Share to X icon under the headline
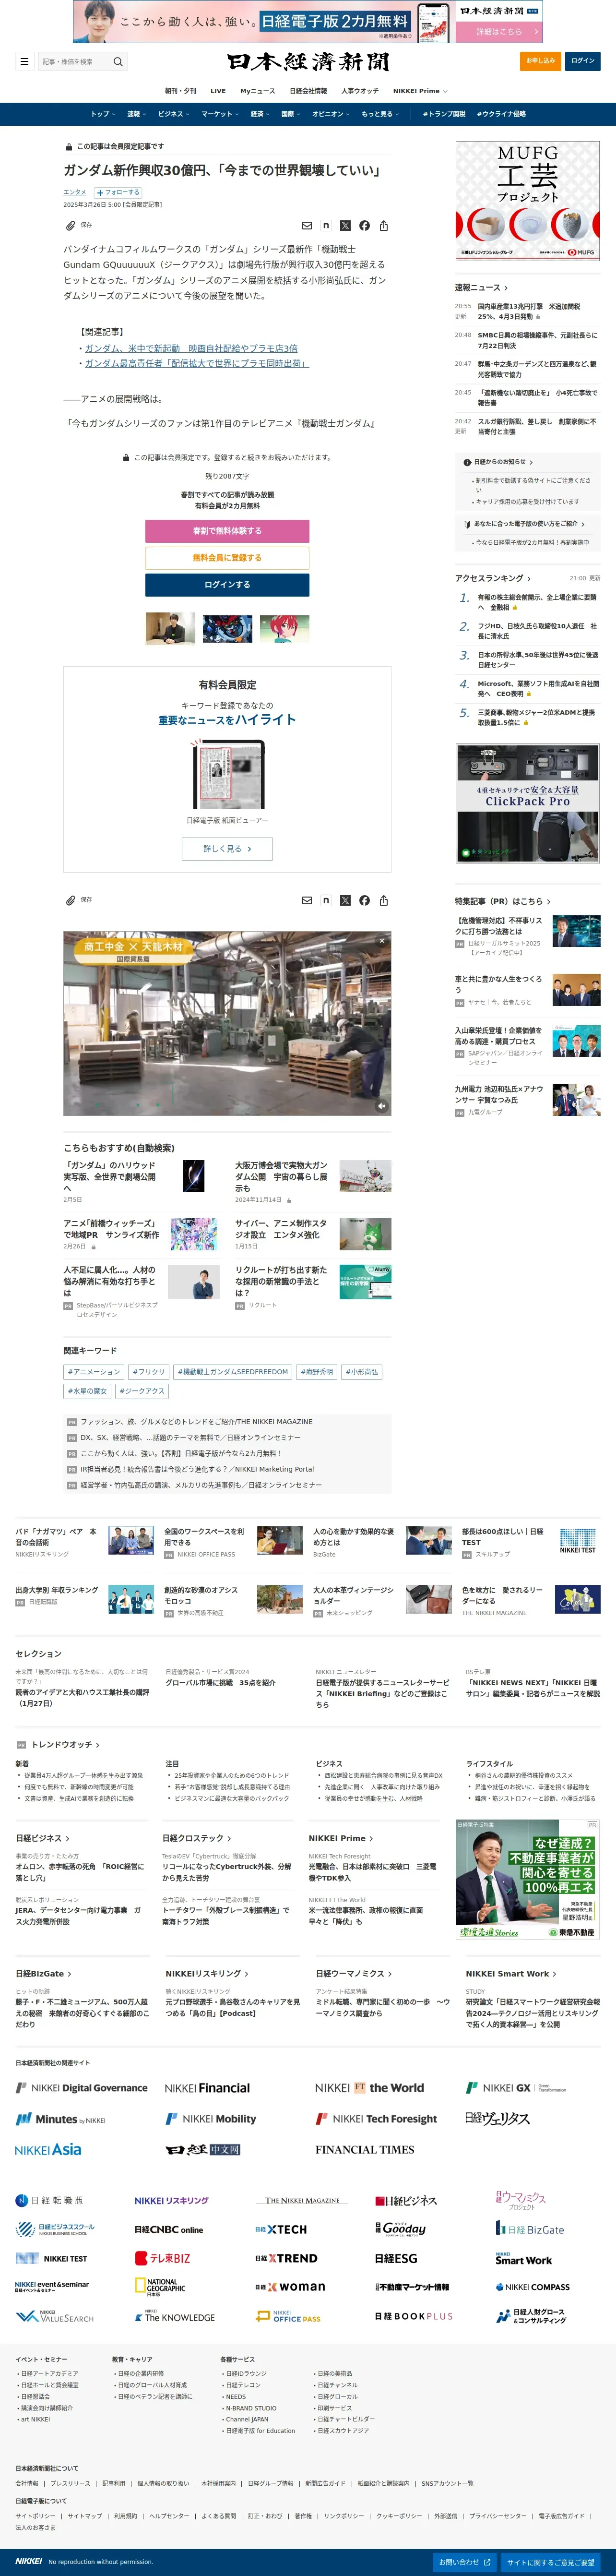Image resolution: width=616 pixels, height=2576 pixels. [345, 226]
